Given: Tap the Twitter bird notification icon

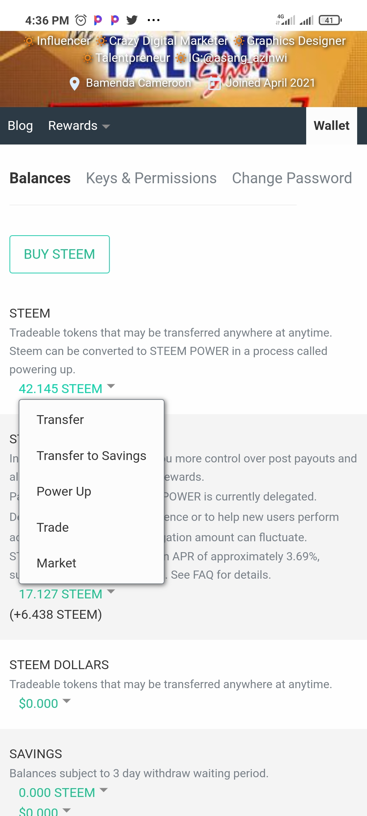Looking at the screenshot, I should pos(132,20).
